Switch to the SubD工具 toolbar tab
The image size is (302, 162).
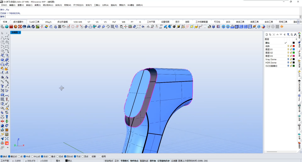point(34,22)
